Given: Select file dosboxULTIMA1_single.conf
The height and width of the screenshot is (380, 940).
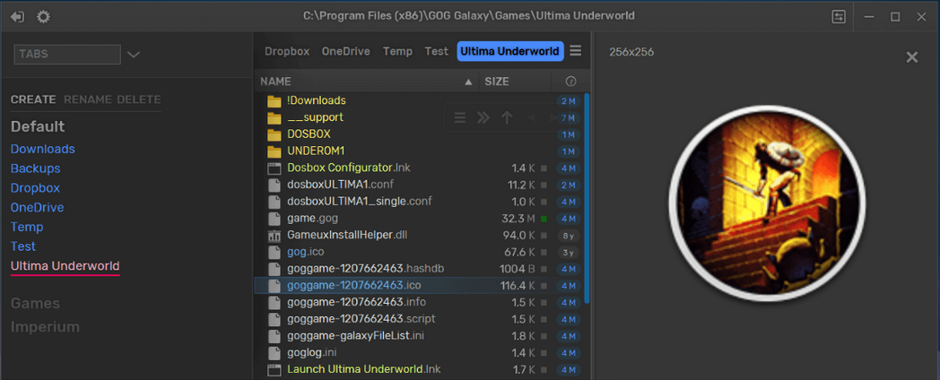Looking at the screenshot, I should (359, 202).
